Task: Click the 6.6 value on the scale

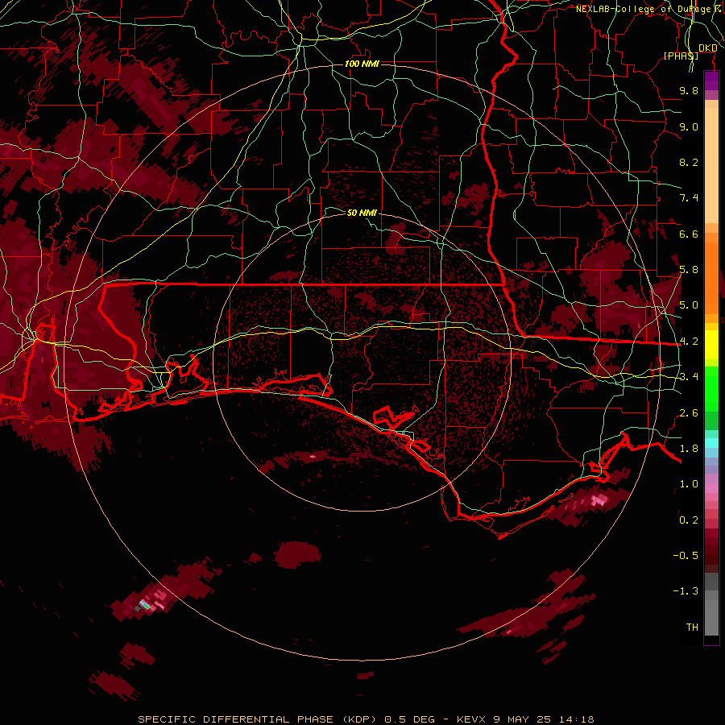Action: (x=689, y=234)
